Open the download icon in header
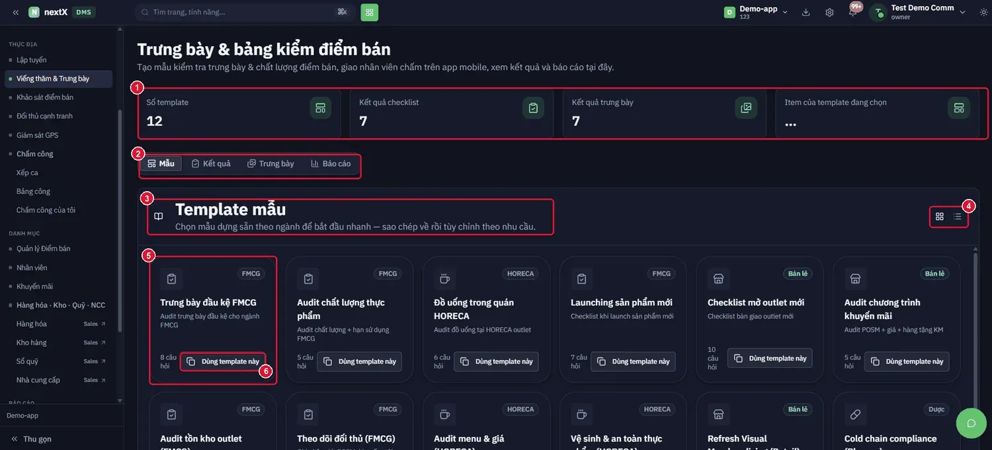This screenshot has width=992, height=450. click(806, 12)
